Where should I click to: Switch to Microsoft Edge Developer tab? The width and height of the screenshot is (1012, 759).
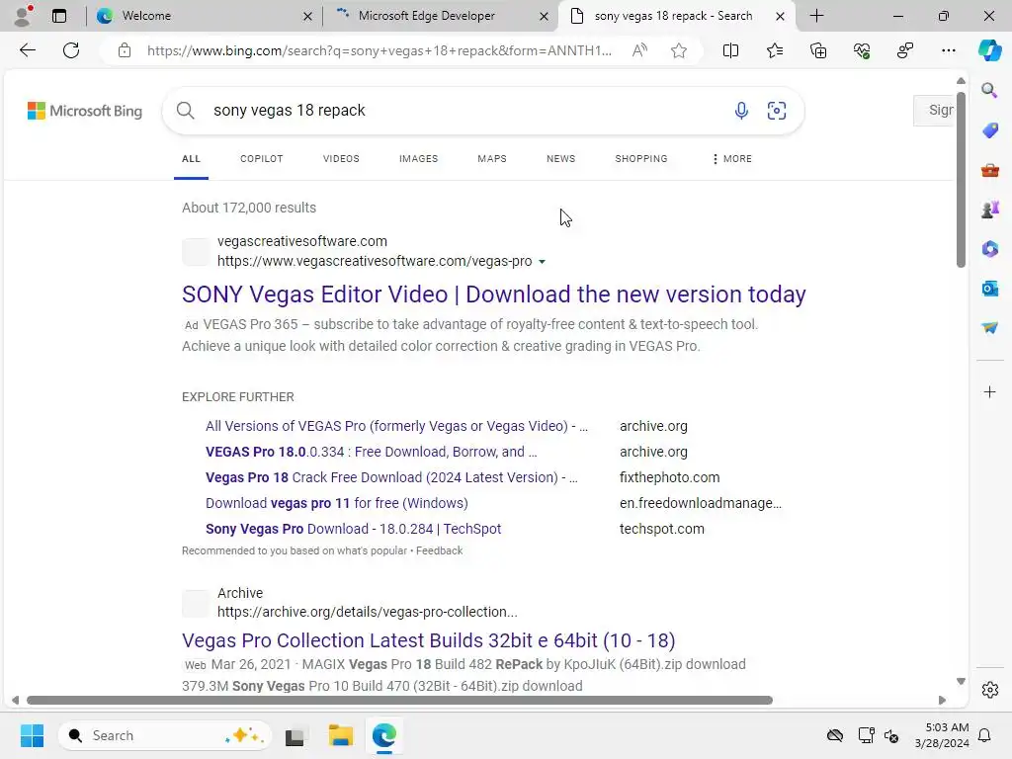click(x=442, y=16)
